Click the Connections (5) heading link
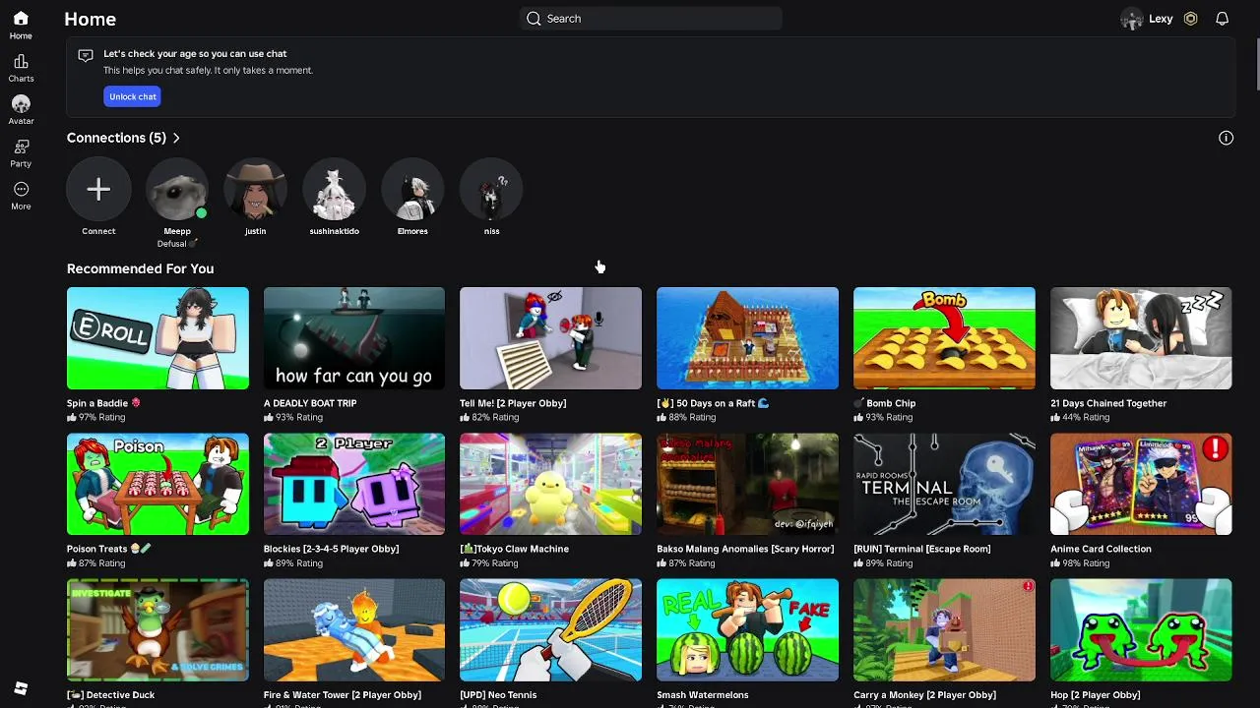 tap(116, 138)
